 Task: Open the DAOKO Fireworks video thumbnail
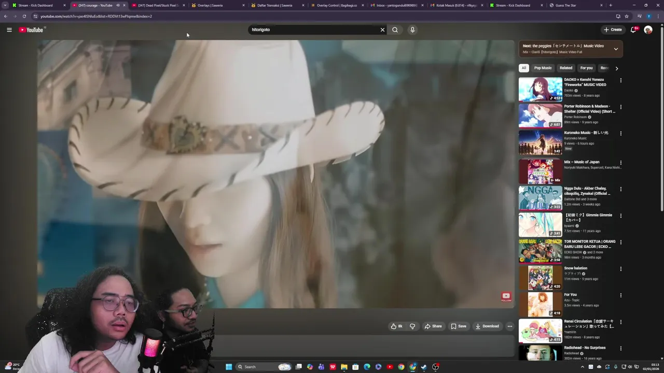click(x=540, y=89)
